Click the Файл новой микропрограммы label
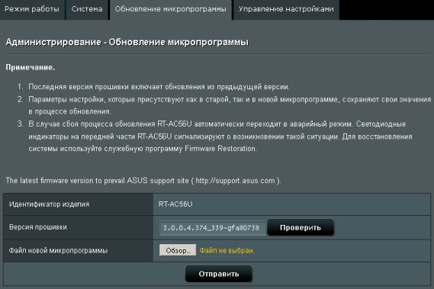The height and width of the screenshot is (289, 434). coord(58,251)
